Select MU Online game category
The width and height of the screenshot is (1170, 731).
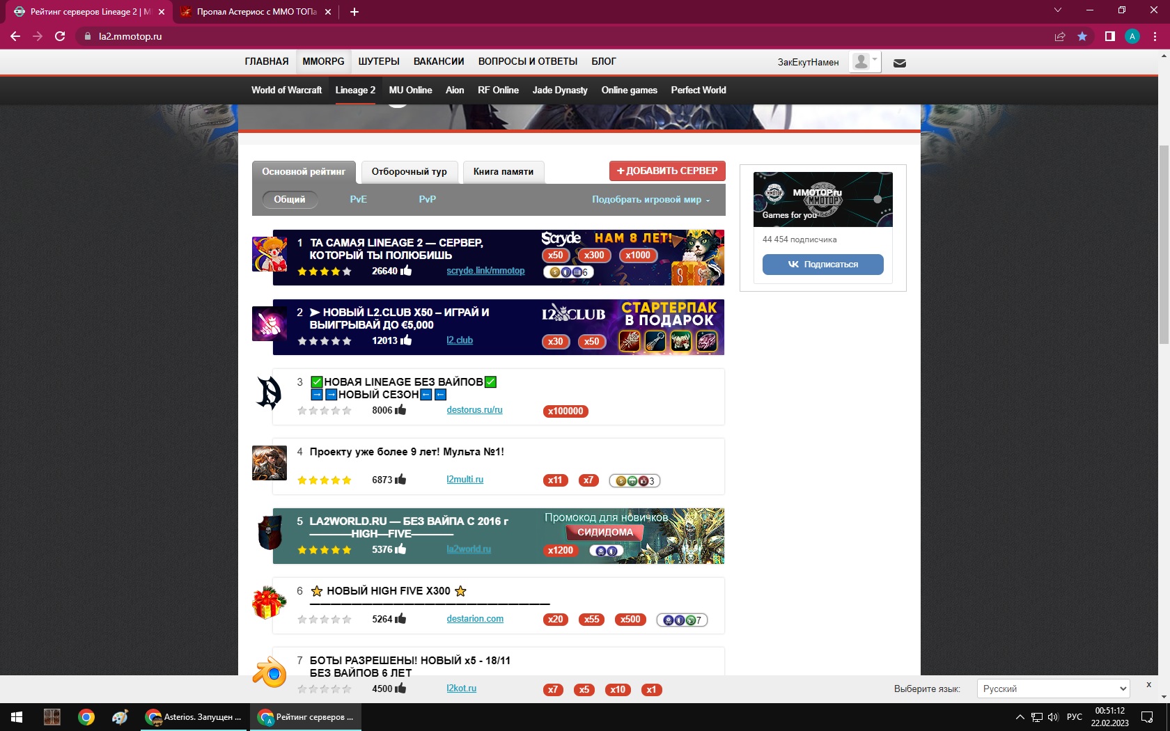click(410, 90)
